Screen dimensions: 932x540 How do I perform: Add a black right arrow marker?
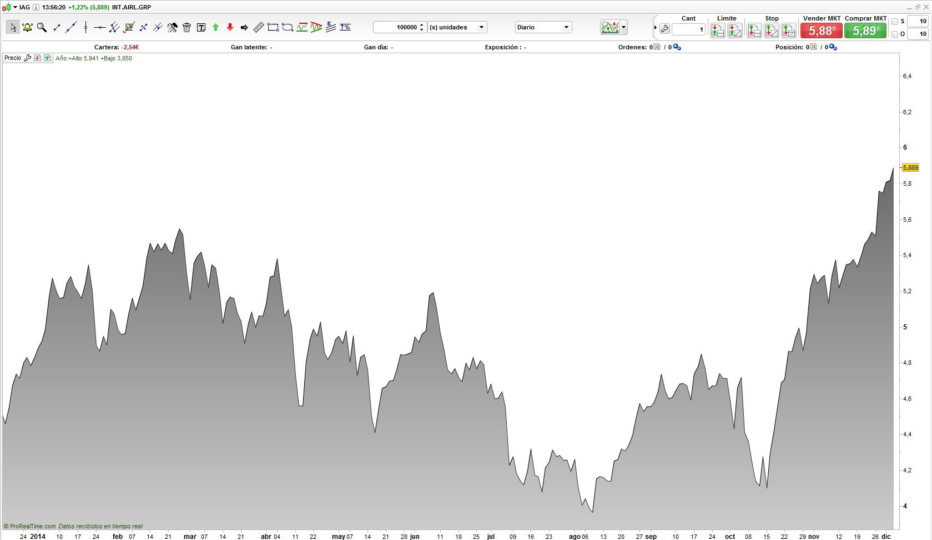click(244, 27)
